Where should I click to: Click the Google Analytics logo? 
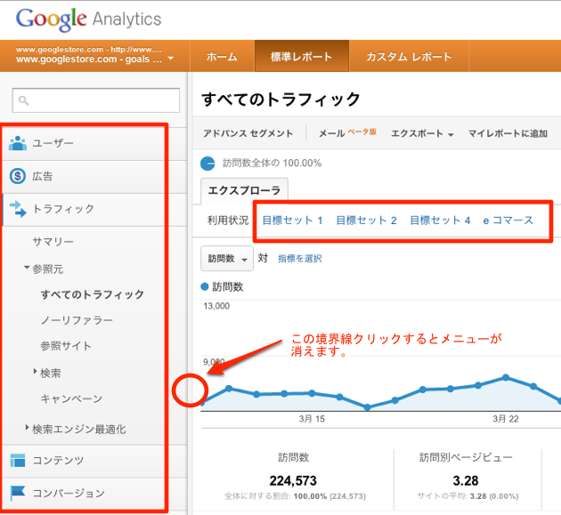(x=89, y=20)
